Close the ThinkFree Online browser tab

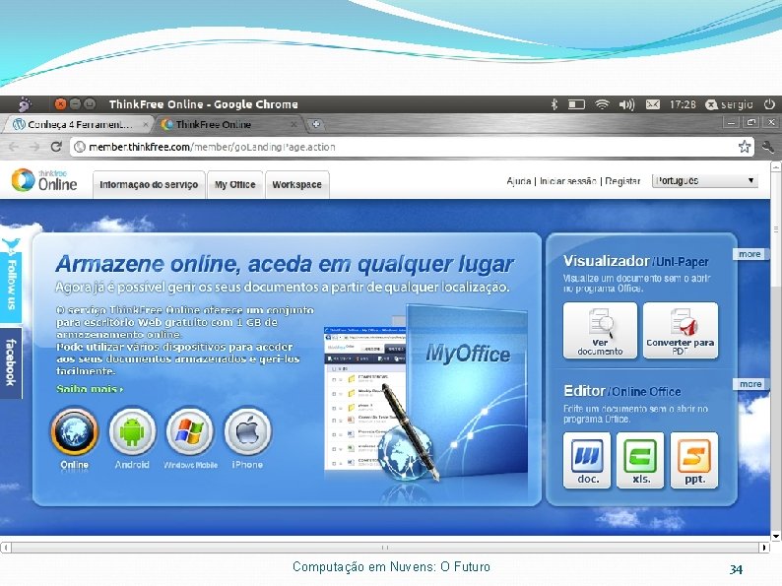[293, 124]
